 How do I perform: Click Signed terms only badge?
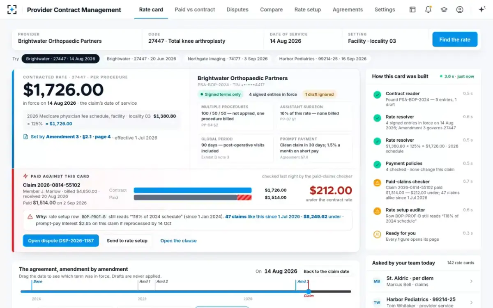(x=221, y=94)
